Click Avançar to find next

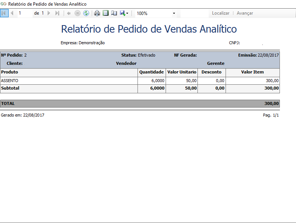coord(245,13)
